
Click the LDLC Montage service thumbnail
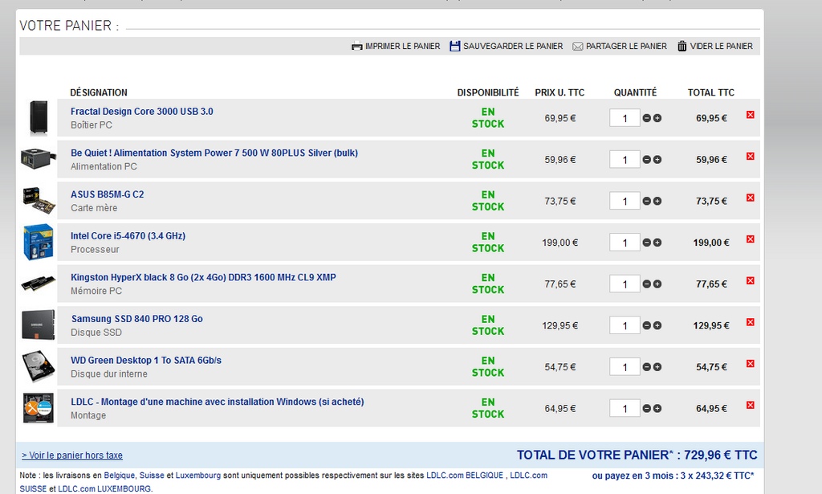[x=39, y=407]
